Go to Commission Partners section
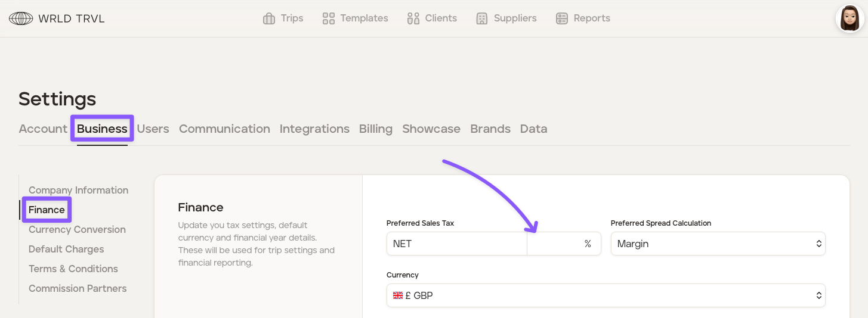The width and height of the screenshot is (868, 318). 78,288
